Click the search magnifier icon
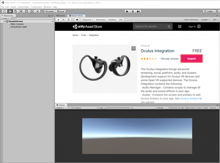 [x=169, y=27]
